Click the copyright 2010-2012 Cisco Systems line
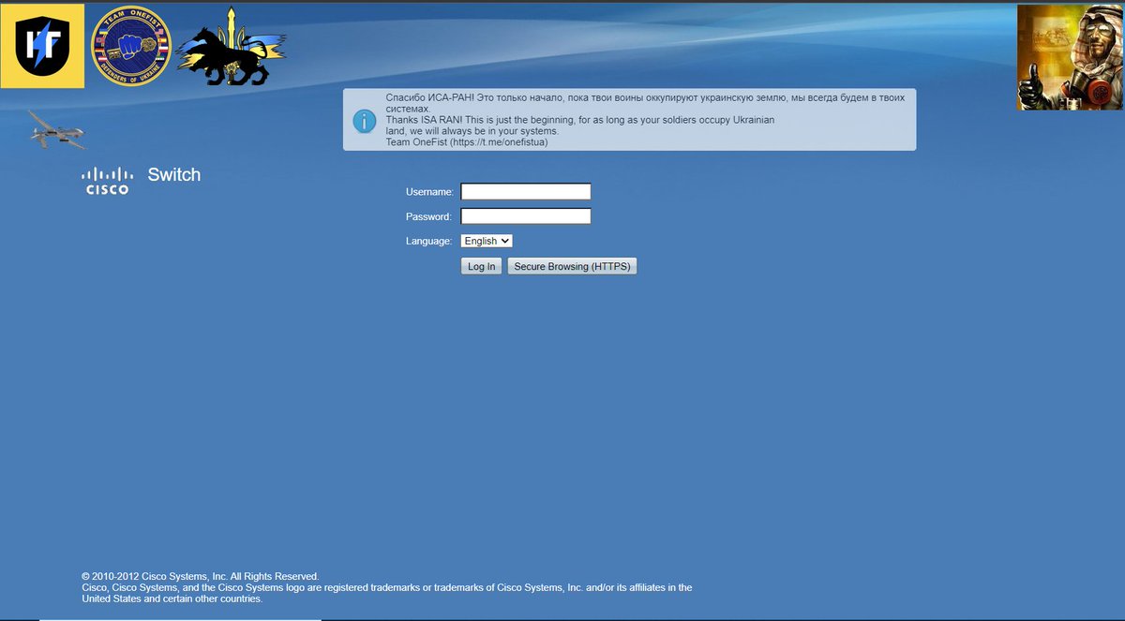Image resolution: width=1125 pixels, height=621 pixels. pos(201,576)
